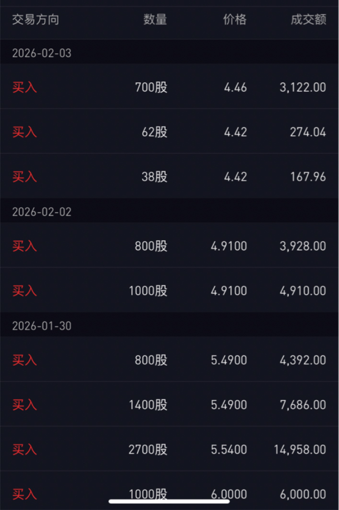Click the 6,000.00 transaction amount

[303, 495]
